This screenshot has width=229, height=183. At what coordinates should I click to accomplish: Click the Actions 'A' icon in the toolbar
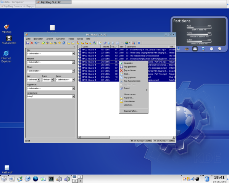click(x=95, y=43)
